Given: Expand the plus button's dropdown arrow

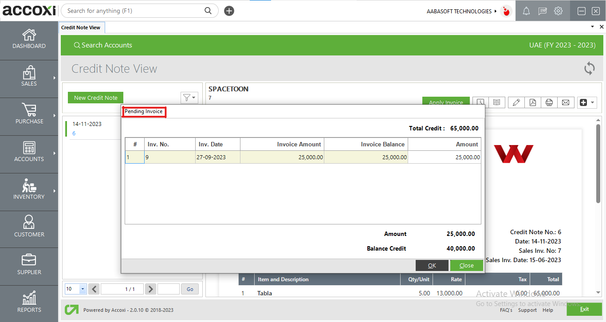Looking at the screenshot, I should pos(593,102).
